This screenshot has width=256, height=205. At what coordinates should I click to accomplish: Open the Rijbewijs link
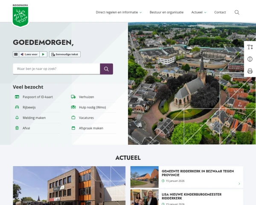[29, 107]
